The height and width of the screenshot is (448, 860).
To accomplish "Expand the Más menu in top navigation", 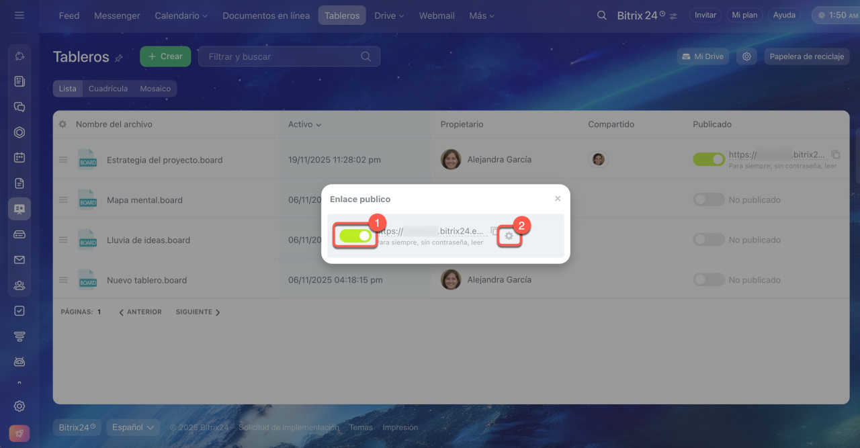I will coord(482,15).
